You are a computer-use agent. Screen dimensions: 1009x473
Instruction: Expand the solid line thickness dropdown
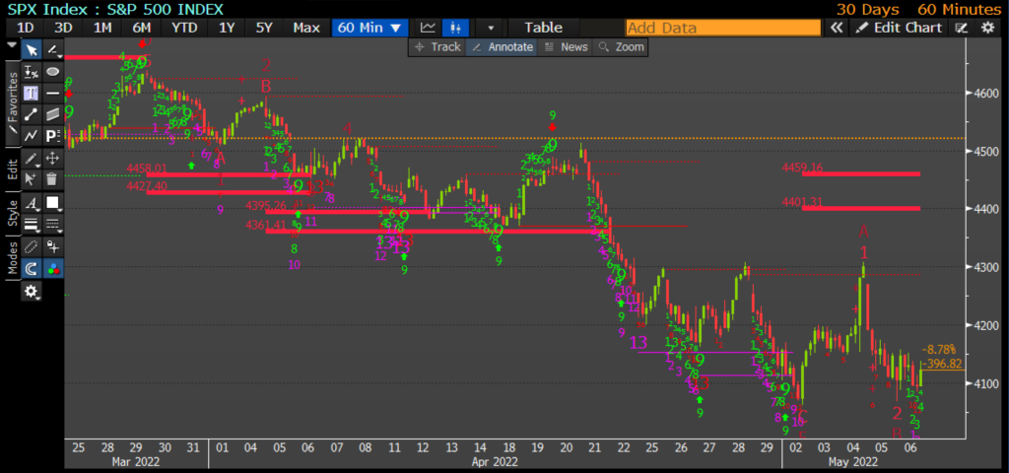[31, 225]
